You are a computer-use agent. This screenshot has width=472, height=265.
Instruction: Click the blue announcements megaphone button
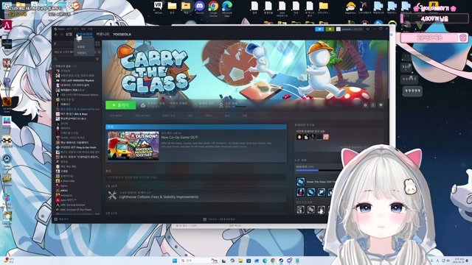coord(319,29)
